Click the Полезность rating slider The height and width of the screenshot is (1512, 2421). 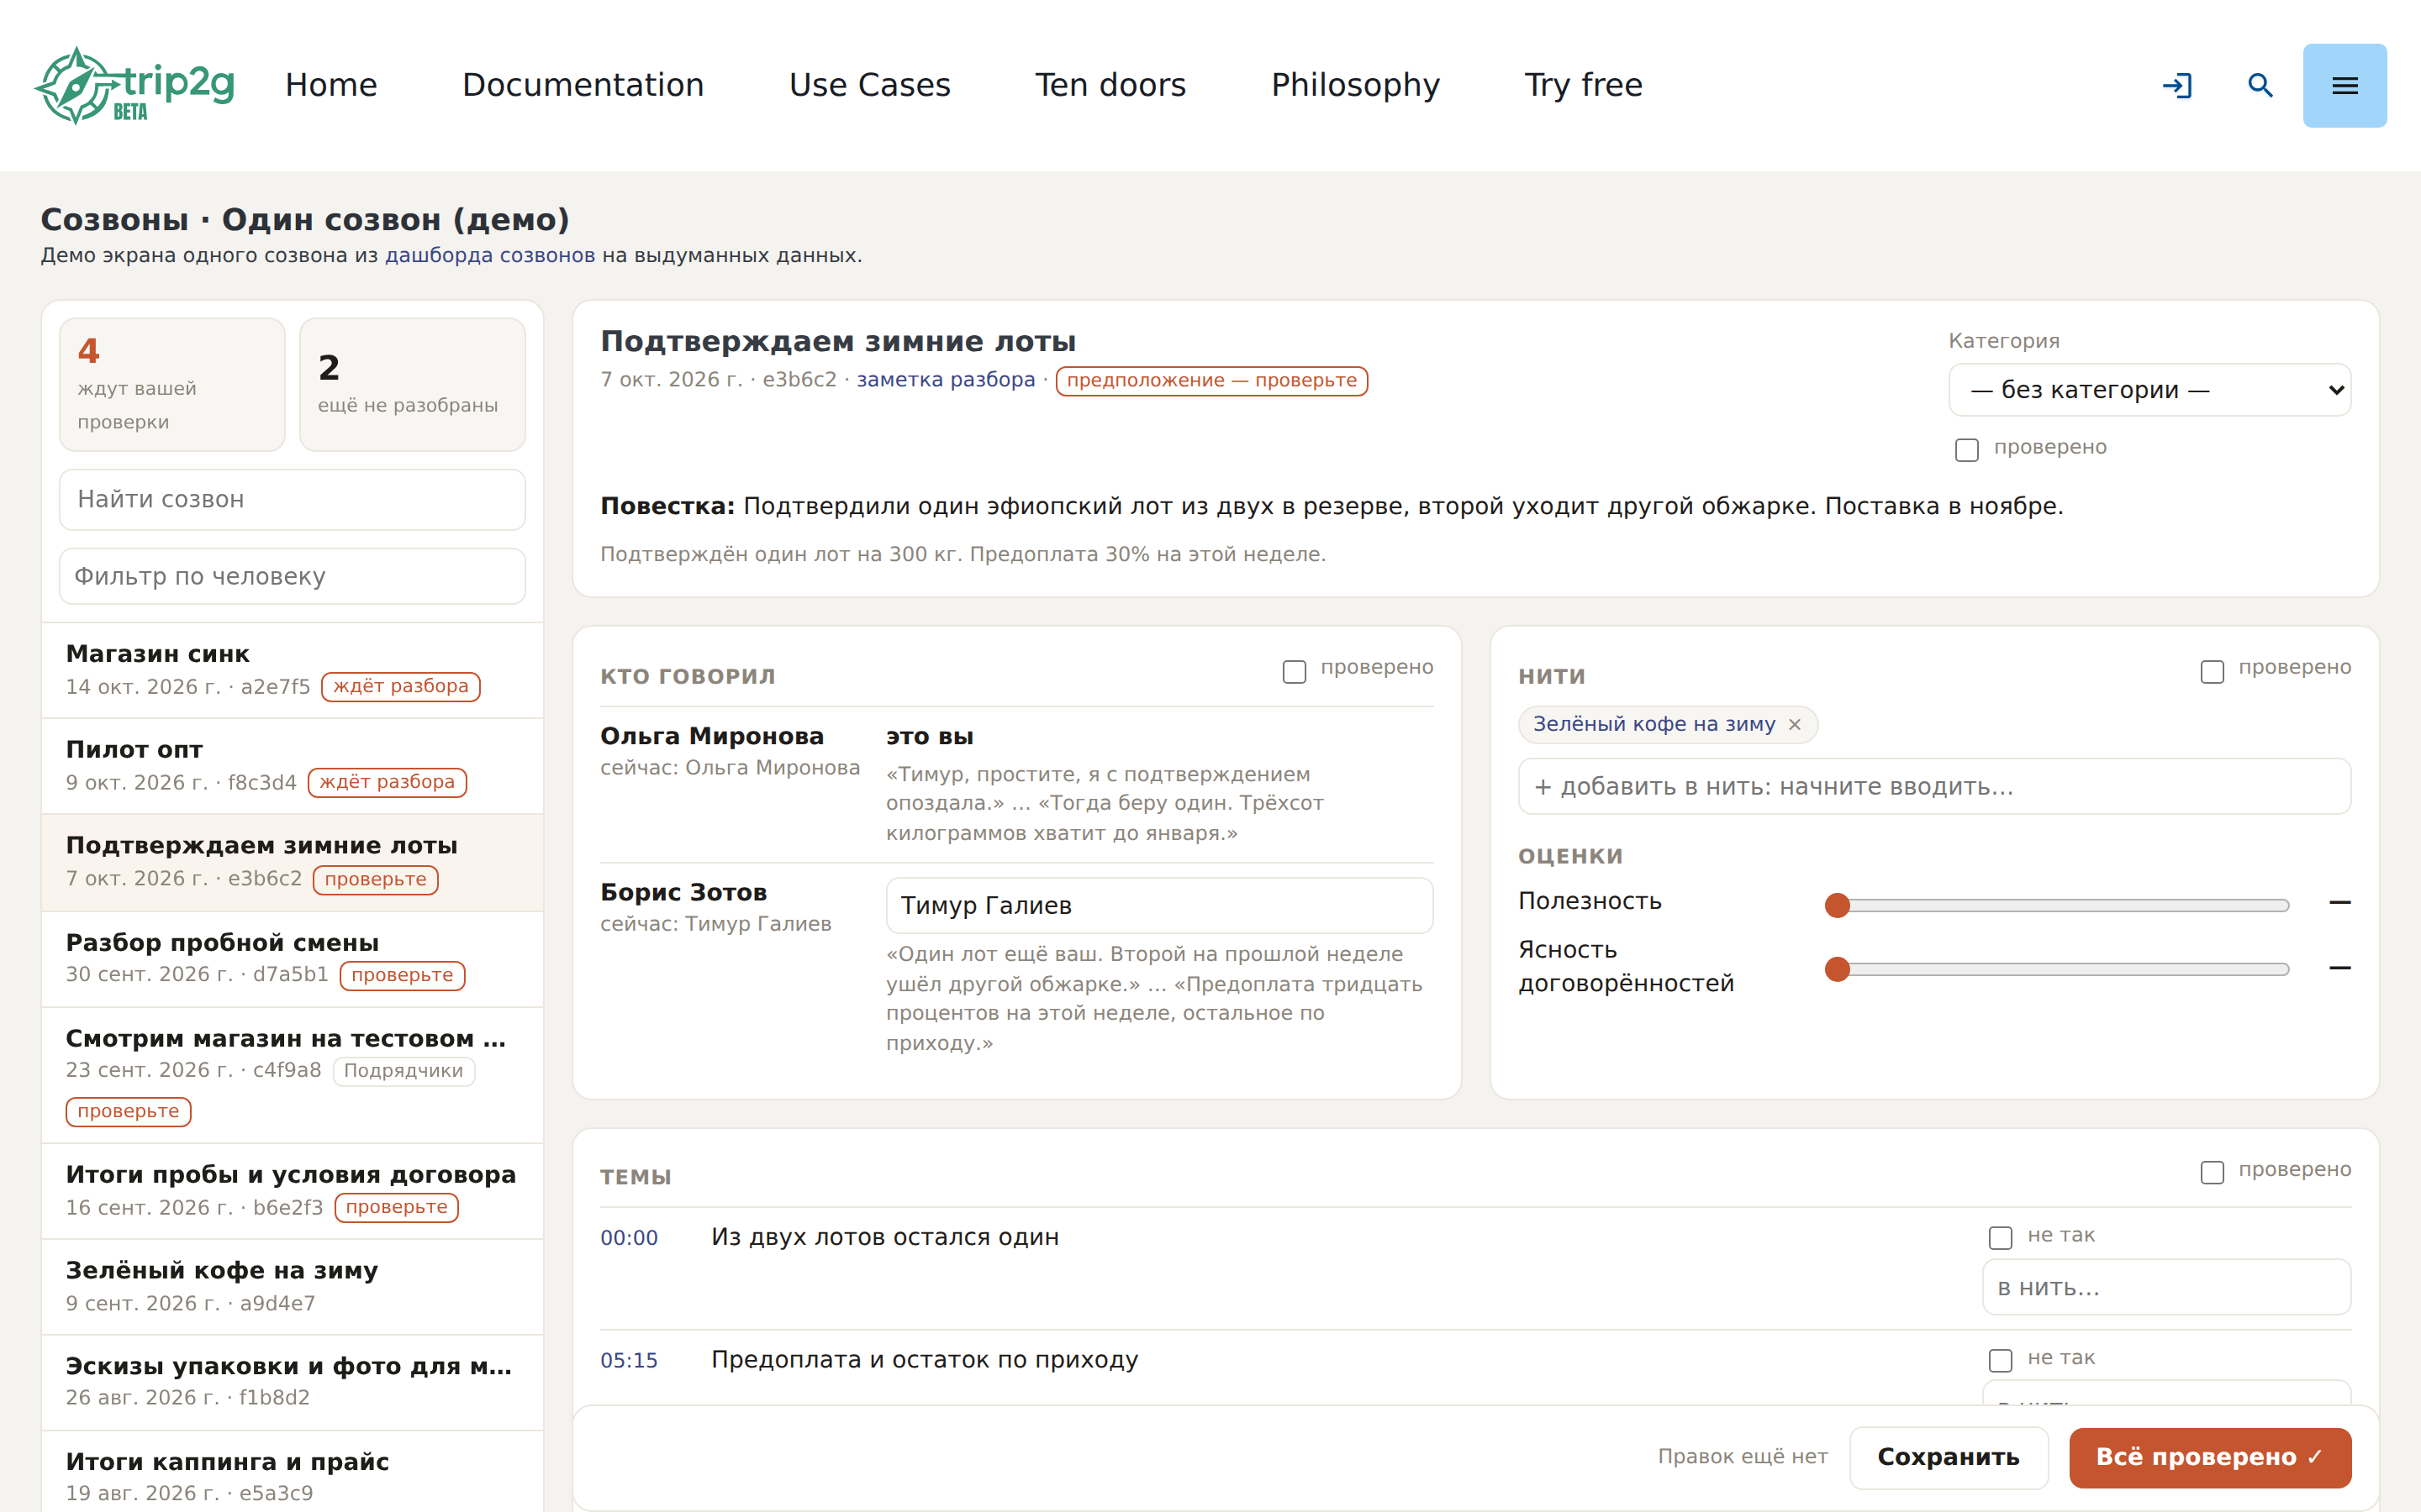pos(2062,905)
